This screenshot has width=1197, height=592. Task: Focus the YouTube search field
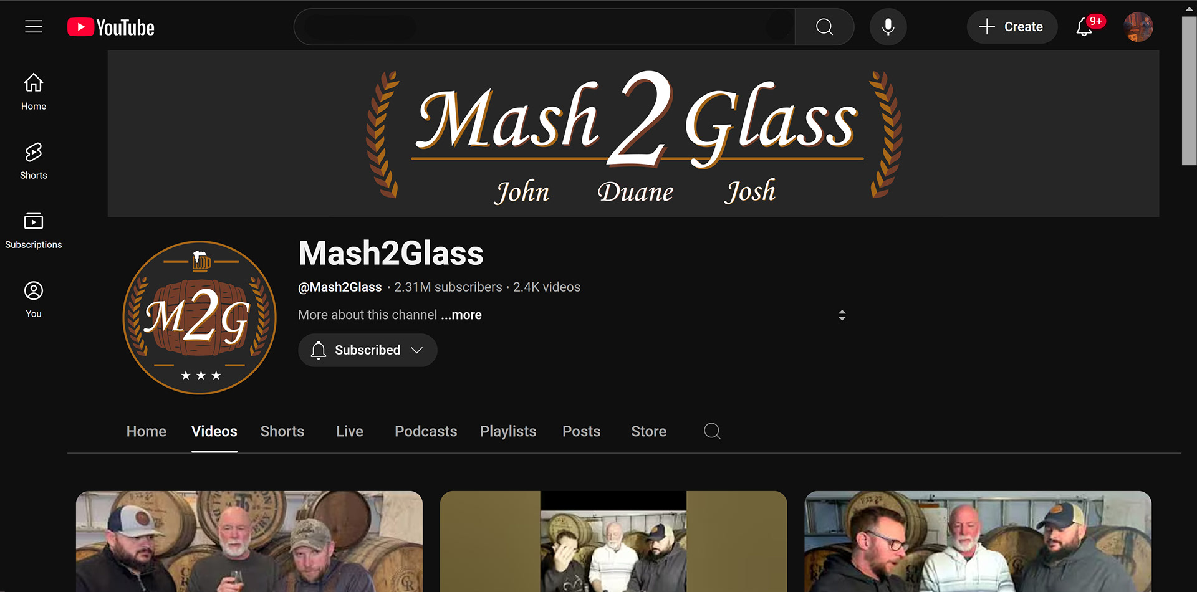click(x=544, y=27)
